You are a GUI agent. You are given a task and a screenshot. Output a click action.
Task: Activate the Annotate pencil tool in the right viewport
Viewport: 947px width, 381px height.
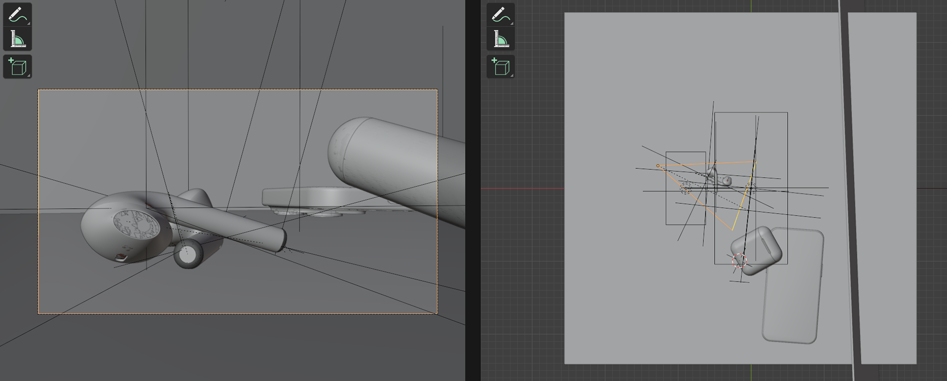(x=501, y=14)
